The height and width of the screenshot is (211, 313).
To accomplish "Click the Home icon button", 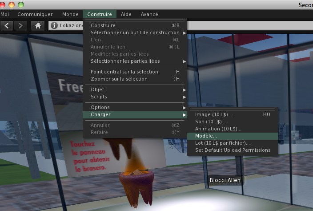I will (x=38, y=25).
